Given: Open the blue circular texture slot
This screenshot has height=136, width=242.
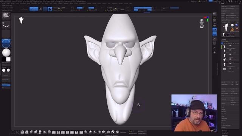Looking at the screenshot, I should [6, 43].
